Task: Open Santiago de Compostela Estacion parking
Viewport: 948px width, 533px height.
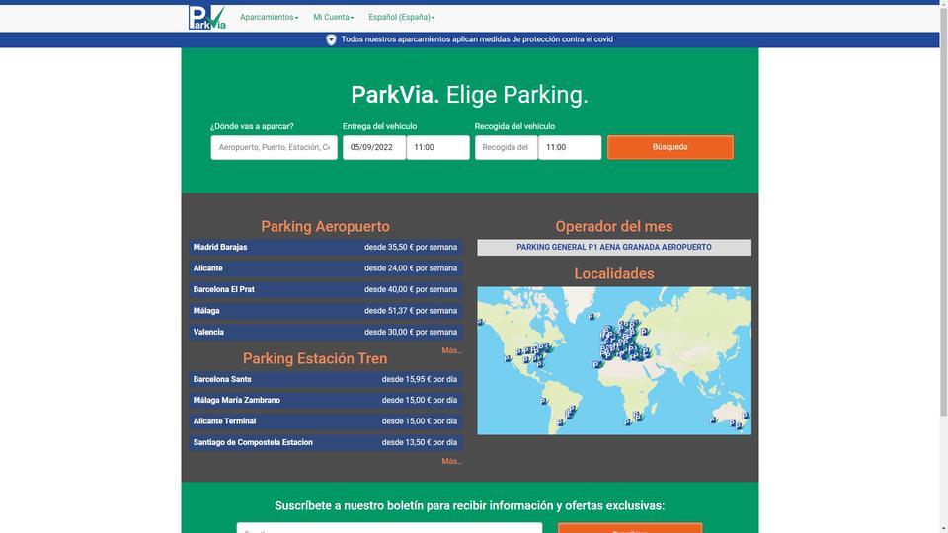Action: pyautogui.click(x=326, y=442)
